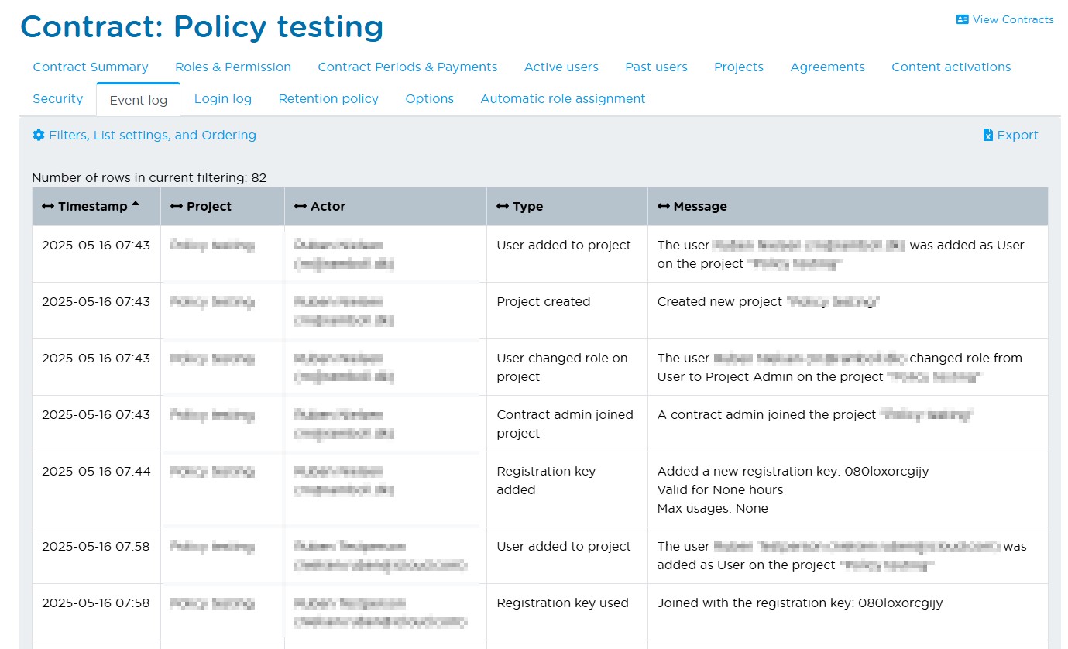Click the View Contracts card icon
Screen dimensions: 1068x649
click(x=963, y=20)
